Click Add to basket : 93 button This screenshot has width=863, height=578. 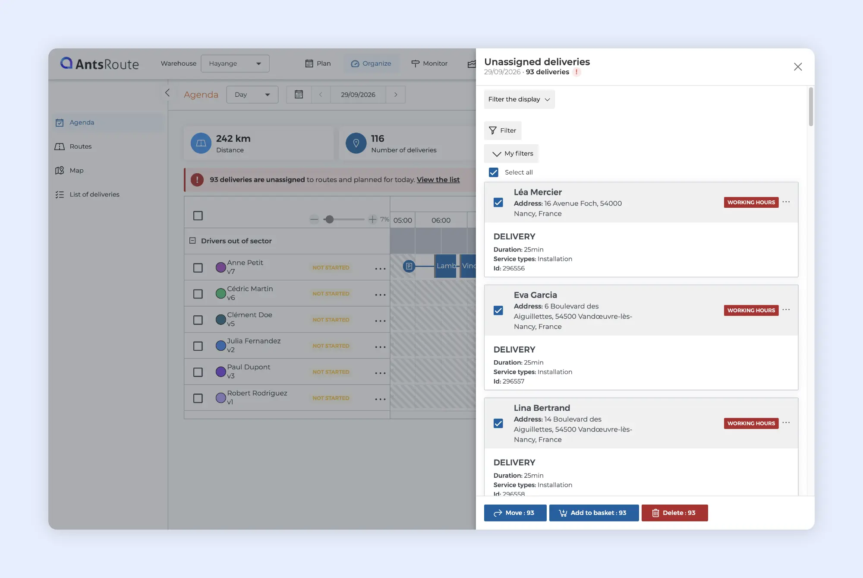coord(594,513)
